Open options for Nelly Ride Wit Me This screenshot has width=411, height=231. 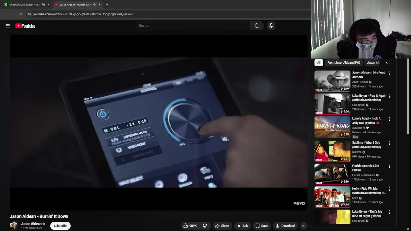(x=390, y=189)
